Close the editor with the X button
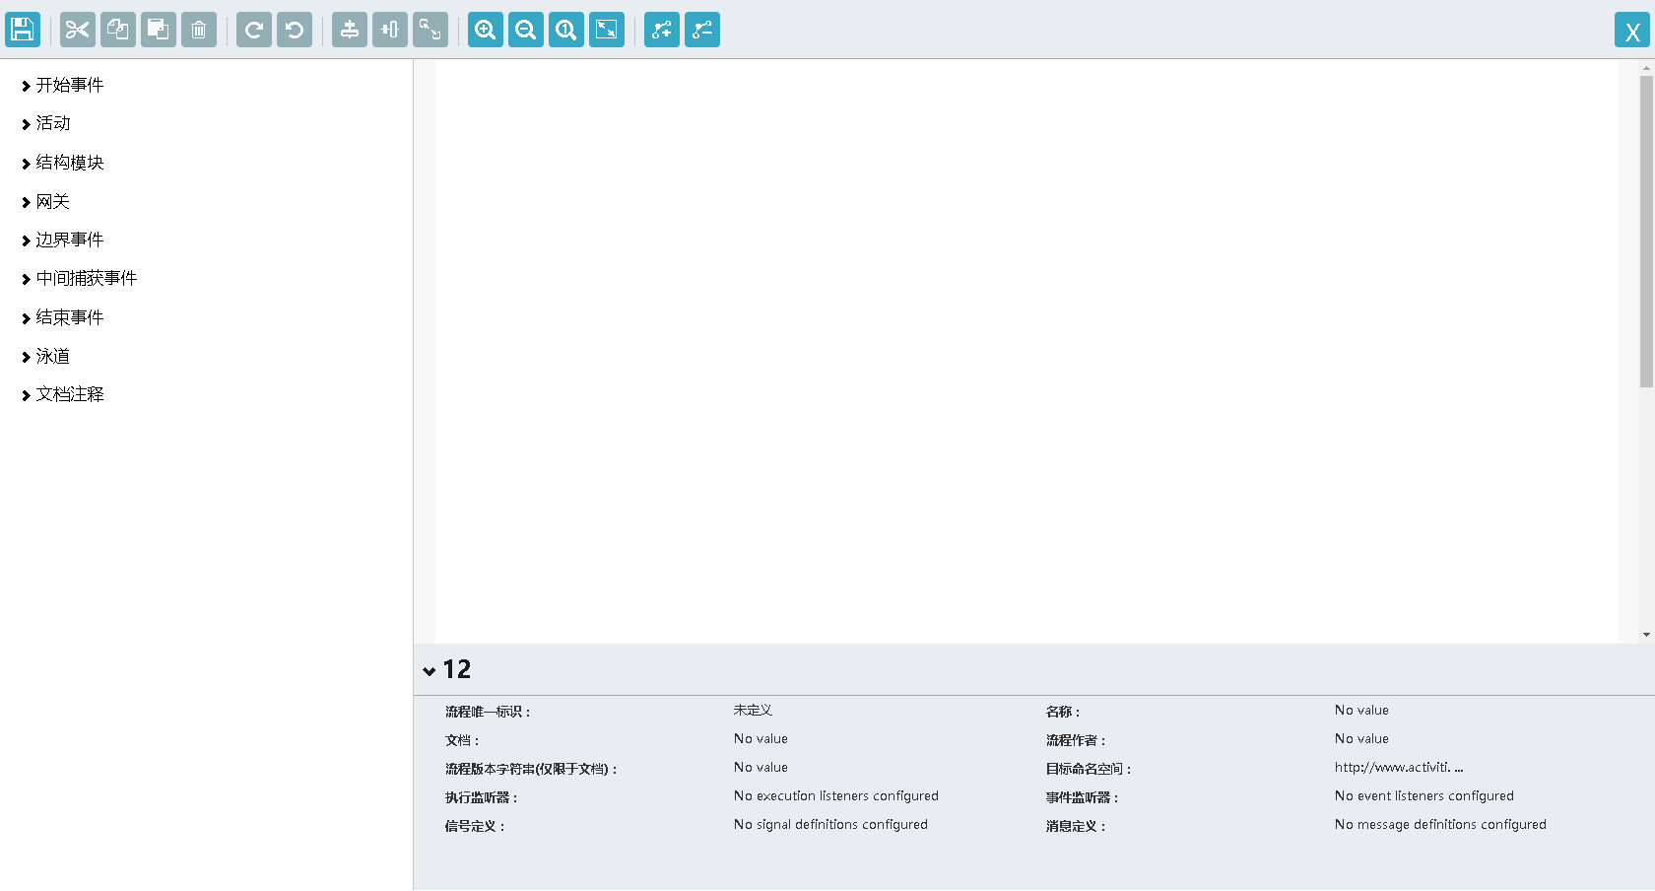 pyautogui.click(x=1632, y=31)
